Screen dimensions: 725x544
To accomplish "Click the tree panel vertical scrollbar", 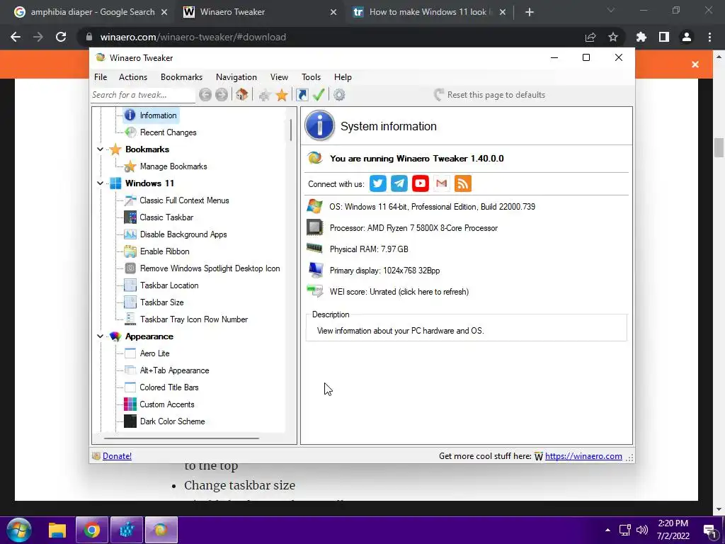I will coord(291,130).
